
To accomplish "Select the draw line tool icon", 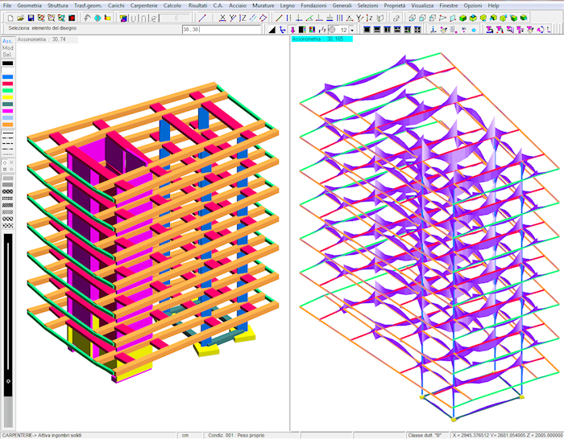I will [202, 18].
